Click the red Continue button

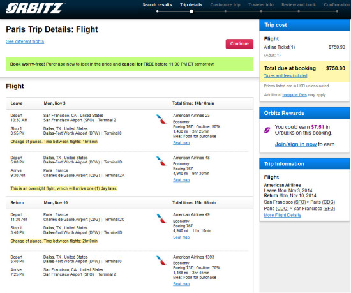tap(239, 44)
